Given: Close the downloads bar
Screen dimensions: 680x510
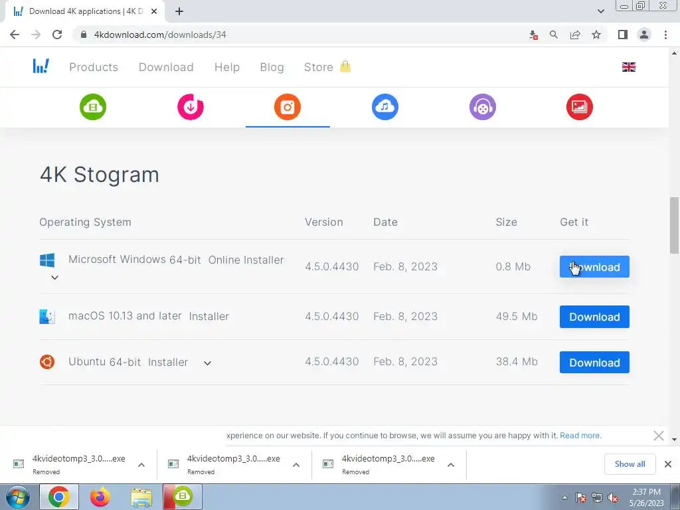Looking at the screenshot, I should coord(668,464).
